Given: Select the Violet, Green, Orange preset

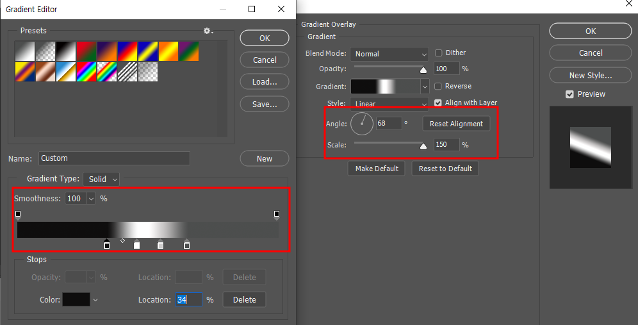Looking at the screenshot, I should pyautogui.click(x=189, y=51).
